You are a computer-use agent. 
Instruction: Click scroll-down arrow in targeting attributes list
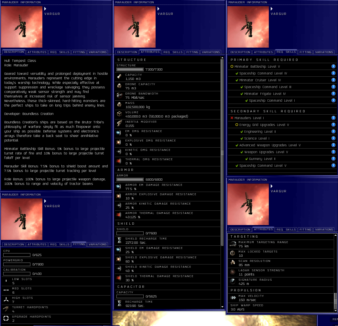[335, 311]
